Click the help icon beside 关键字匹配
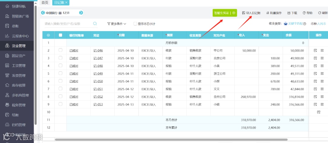 point(305,24)
